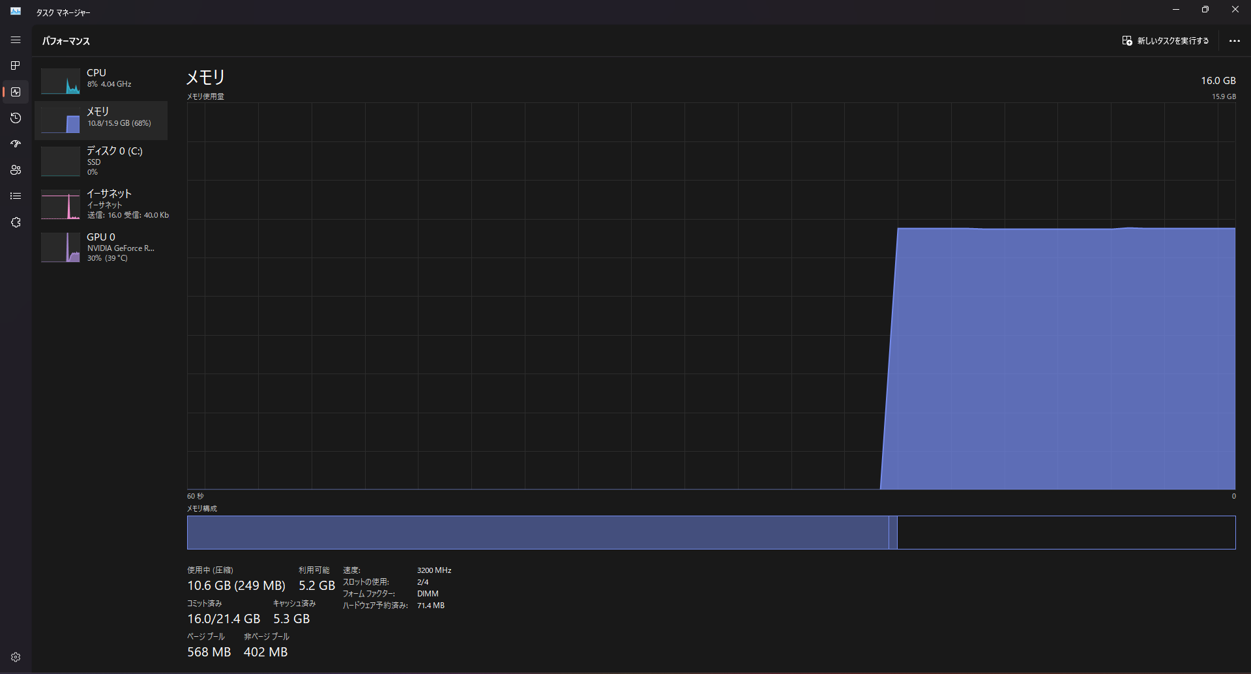Click the new task icon beside 新しいタスクを実行する
The height and width of the screenshot is (674, 1251).
(1126, 40)
